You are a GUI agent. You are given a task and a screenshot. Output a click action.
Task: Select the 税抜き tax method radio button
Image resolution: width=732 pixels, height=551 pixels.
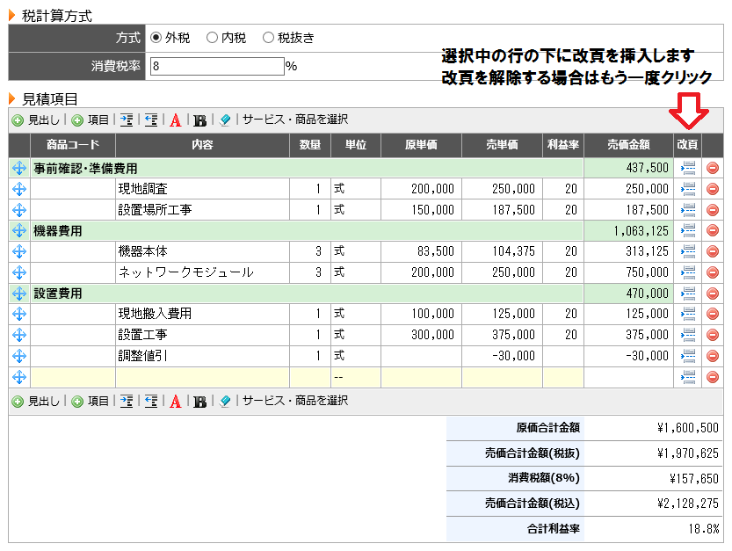point(268,38)
